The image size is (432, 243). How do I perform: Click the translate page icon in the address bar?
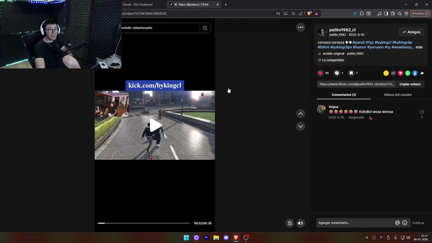[x=293, y=13]
